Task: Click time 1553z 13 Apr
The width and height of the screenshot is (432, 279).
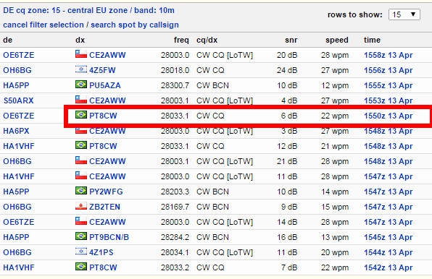Action: (389, 100)
